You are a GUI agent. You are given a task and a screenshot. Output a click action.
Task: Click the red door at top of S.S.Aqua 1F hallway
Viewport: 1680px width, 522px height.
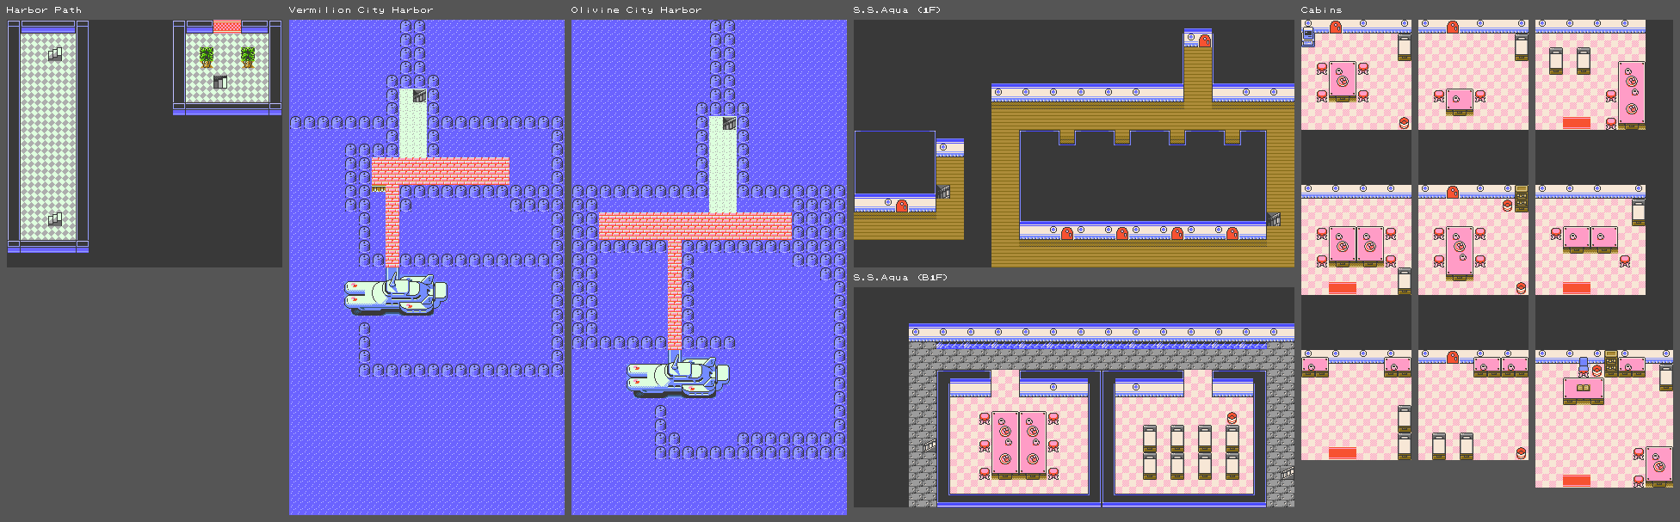click(1205, 40)
